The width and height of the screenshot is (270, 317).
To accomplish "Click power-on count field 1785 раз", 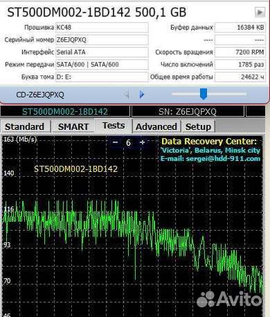I will [x=240, y=64].
